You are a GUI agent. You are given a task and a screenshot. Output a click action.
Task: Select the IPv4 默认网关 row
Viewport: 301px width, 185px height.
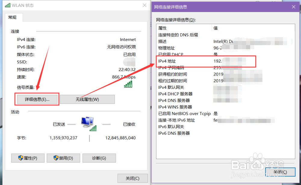225,87
